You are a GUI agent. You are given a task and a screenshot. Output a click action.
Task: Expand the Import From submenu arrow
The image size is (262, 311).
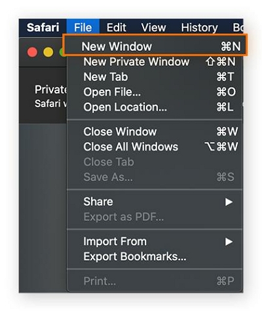point(229,242)
